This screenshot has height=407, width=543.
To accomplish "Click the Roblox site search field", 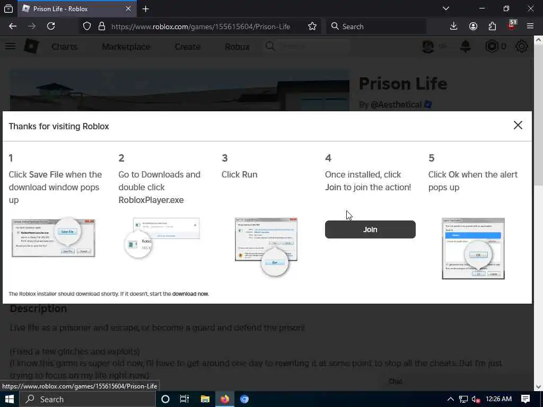I will (x=308, y=47).
